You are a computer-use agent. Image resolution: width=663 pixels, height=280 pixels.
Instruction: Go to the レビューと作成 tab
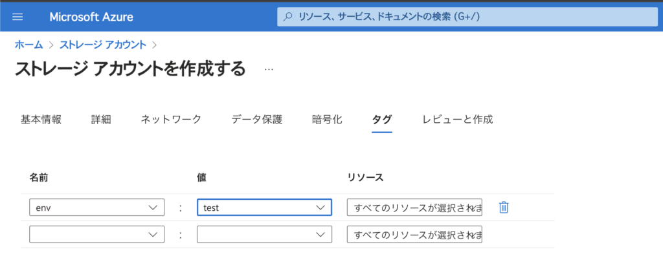click(x=458, y=120)
